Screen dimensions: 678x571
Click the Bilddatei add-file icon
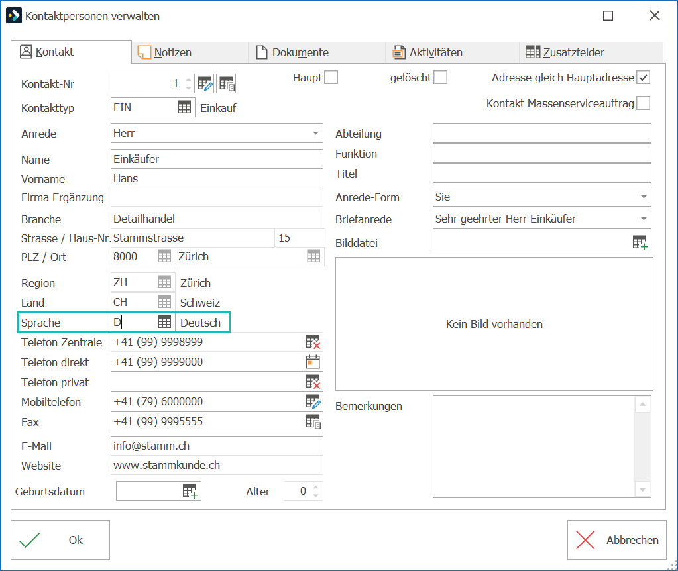[640, 242]
